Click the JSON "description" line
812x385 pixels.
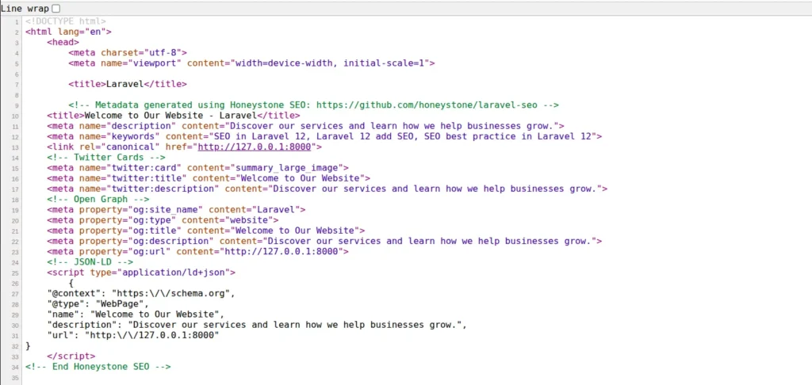(257, 325)
